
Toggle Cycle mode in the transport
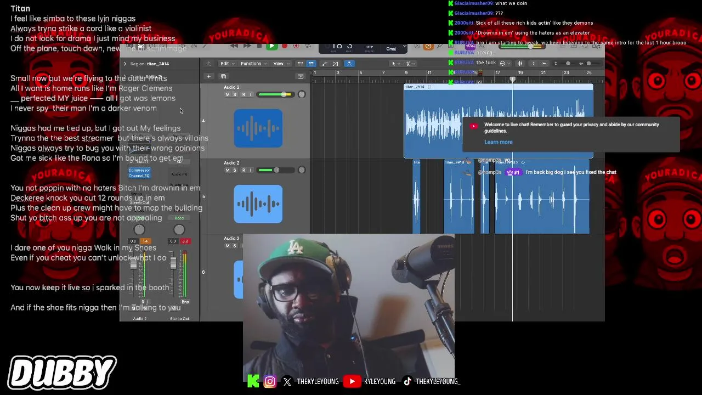point(308,46)
